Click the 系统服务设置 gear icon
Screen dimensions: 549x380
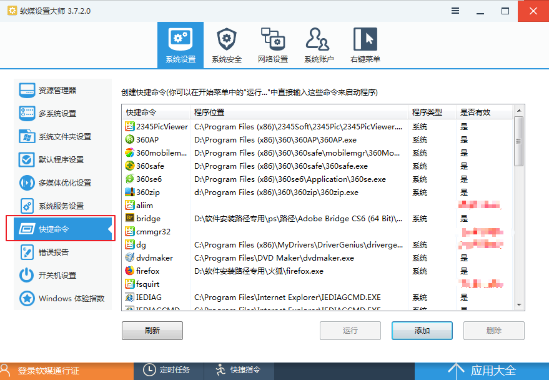[x=27, y=206]
